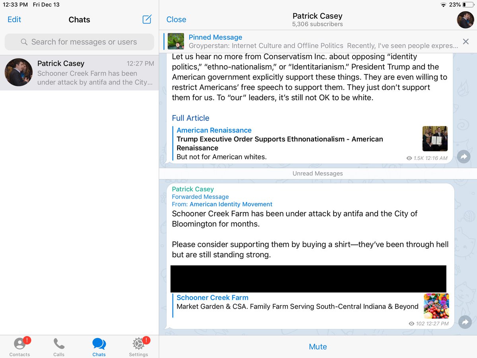Image resolution: width=477 pixels, height=358 pixels.
Task: Click the Close button in the channel header
Action: pyautogui.click(x=176, y=19)
